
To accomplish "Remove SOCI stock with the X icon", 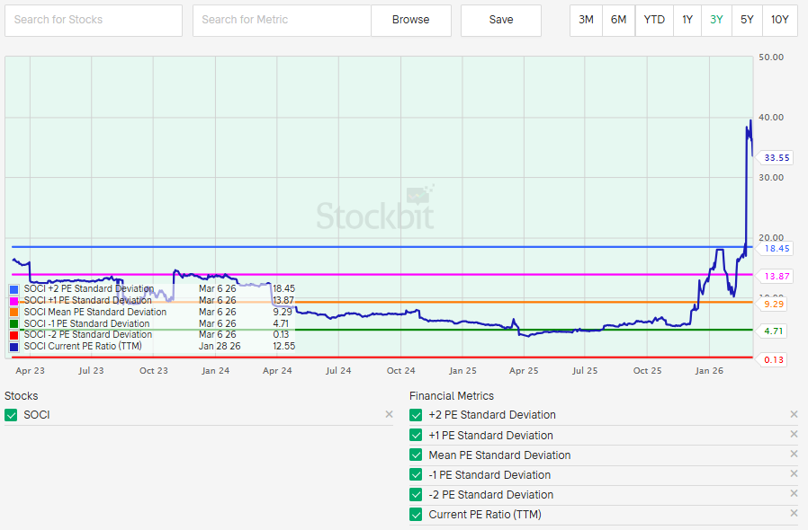I will pos(389,415).
